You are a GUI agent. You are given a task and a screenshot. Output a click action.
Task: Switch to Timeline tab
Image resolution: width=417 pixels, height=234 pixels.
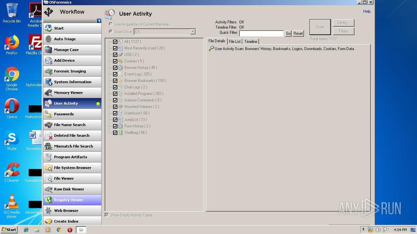pos(251,42)
